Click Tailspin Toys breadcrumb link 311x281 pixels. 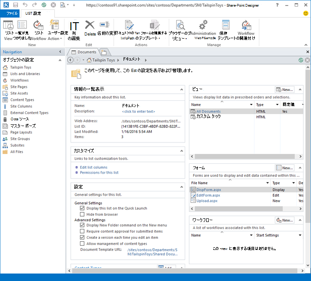[104, 60]
